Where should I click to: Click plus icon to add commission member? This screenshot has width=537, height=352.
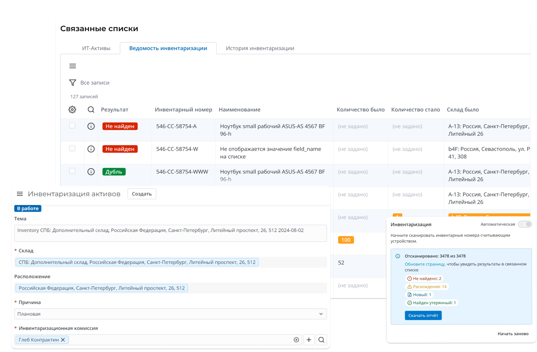(x=309, y=340)
